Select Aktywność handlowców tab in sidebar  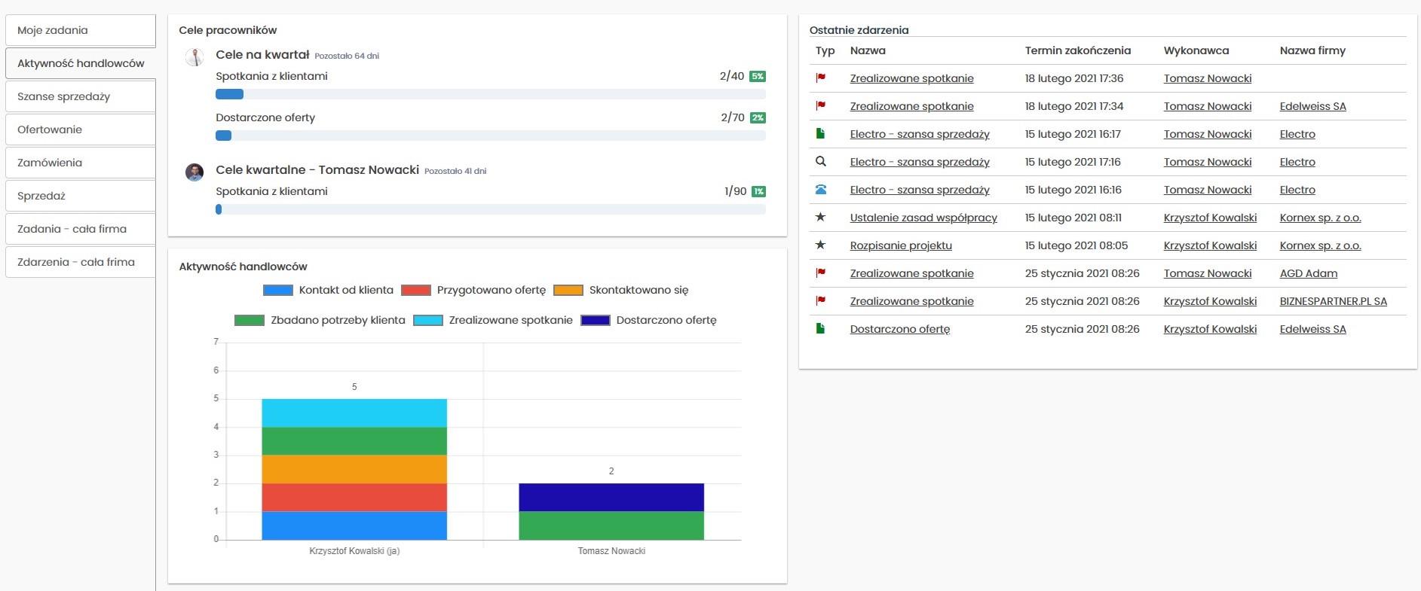coord(80,63)
